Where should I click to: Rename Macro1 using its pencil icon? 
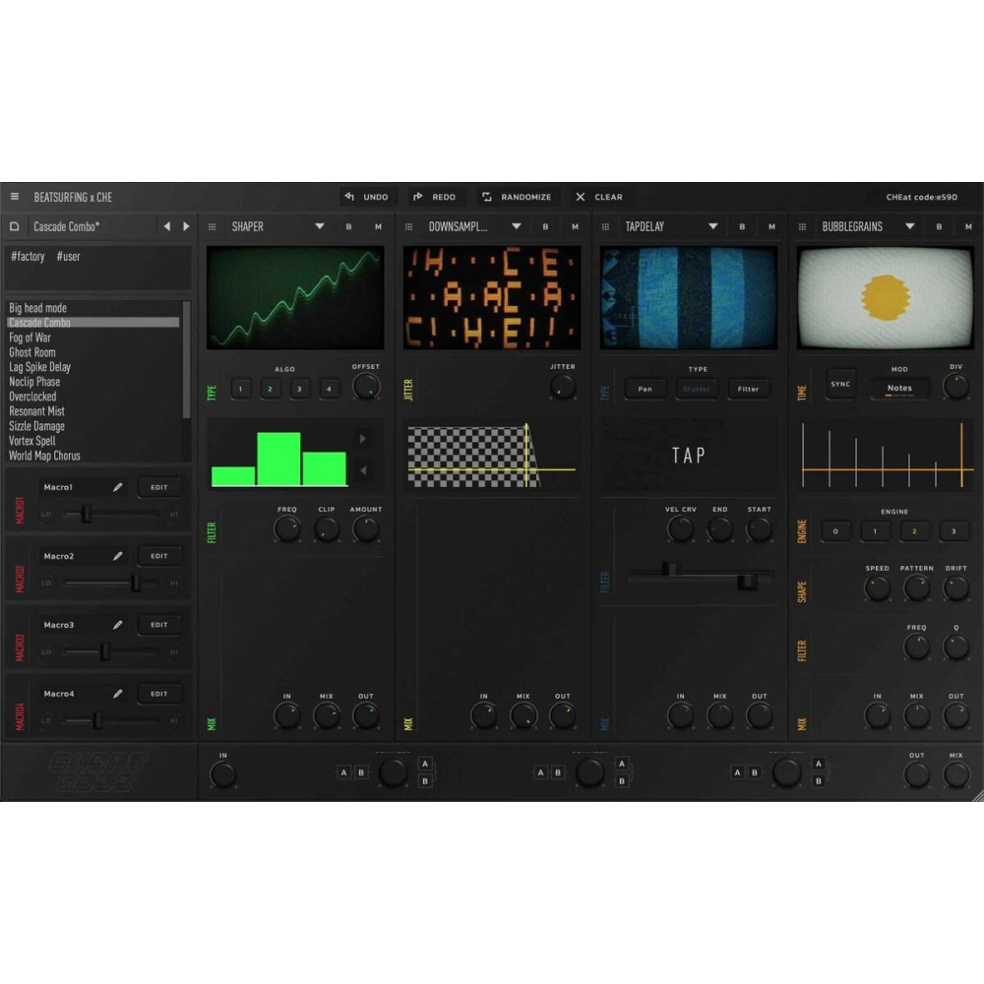(x=116, y=486)
